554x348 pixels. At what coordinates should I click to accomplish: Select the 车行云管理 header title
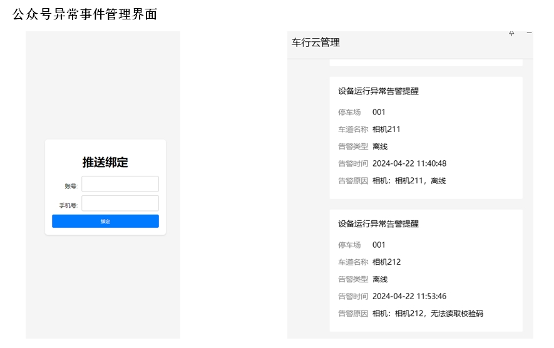pos(315,43)
